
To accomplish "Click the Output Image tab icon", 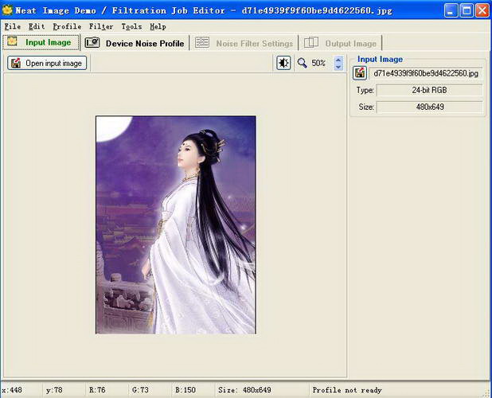I will pyautogui.click(x=311, y=42).
